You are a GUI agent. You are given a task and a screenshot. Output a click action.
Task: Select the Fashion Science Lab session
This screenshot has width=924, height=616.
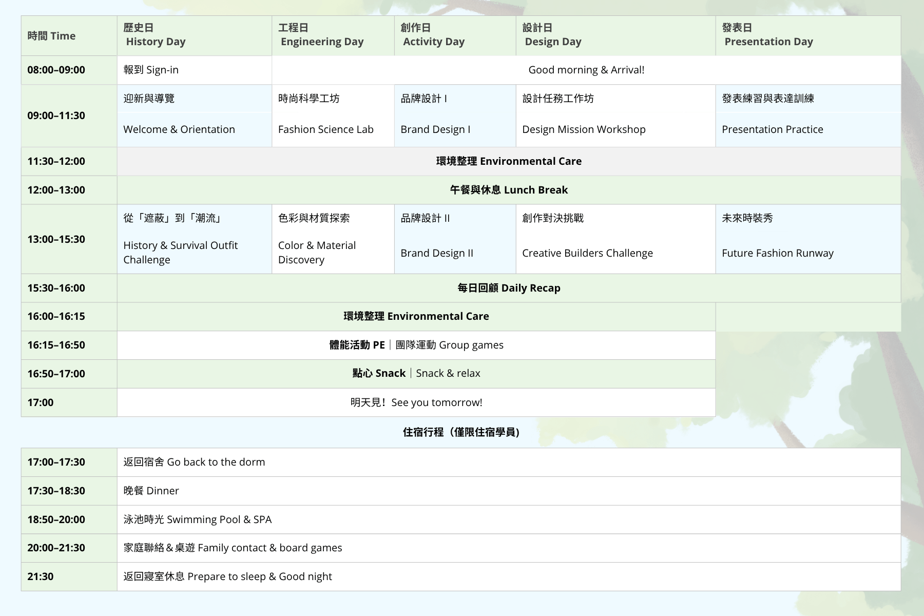[333, 115]
